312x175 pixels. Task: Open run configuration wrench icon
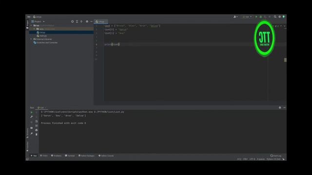pyautogui.click(x=31, y=117)
